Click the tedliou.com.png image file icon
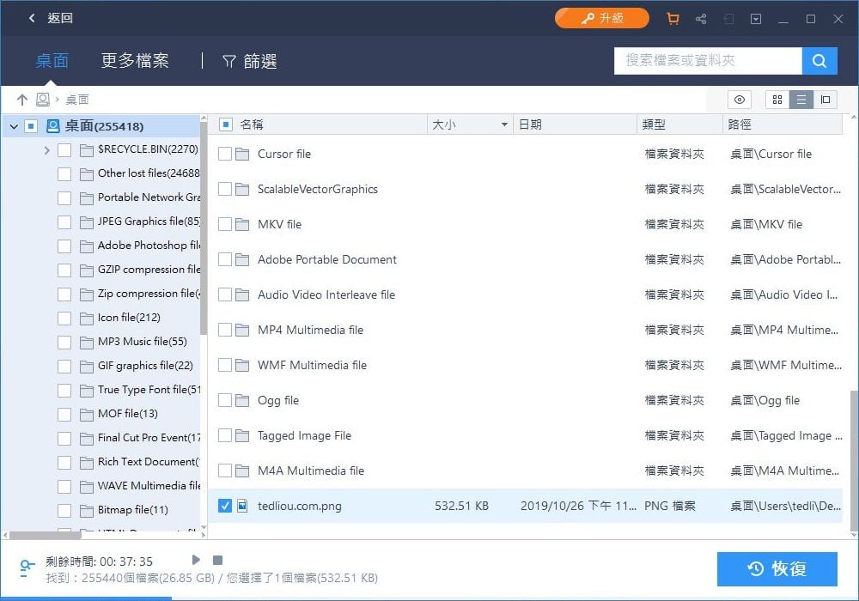The height and width of the screenshot is (601, 859). 242,506
